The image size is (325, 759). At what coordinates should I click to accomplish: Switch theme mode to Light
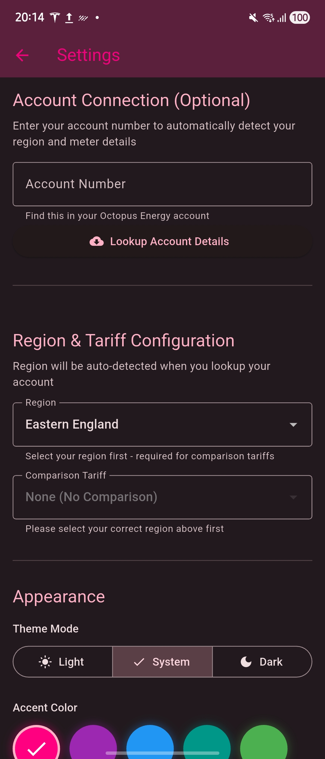[62, 661]
